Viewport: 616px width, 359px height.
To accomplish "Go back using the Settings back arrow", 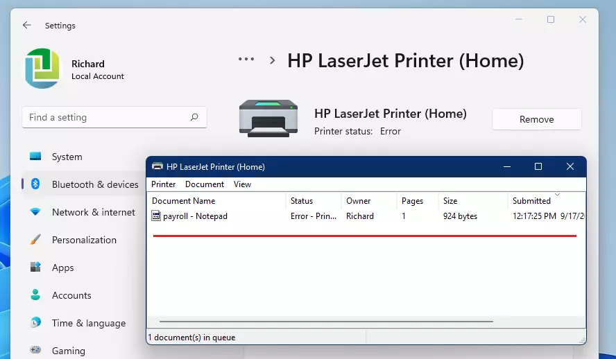I will (x=27, y=25).
